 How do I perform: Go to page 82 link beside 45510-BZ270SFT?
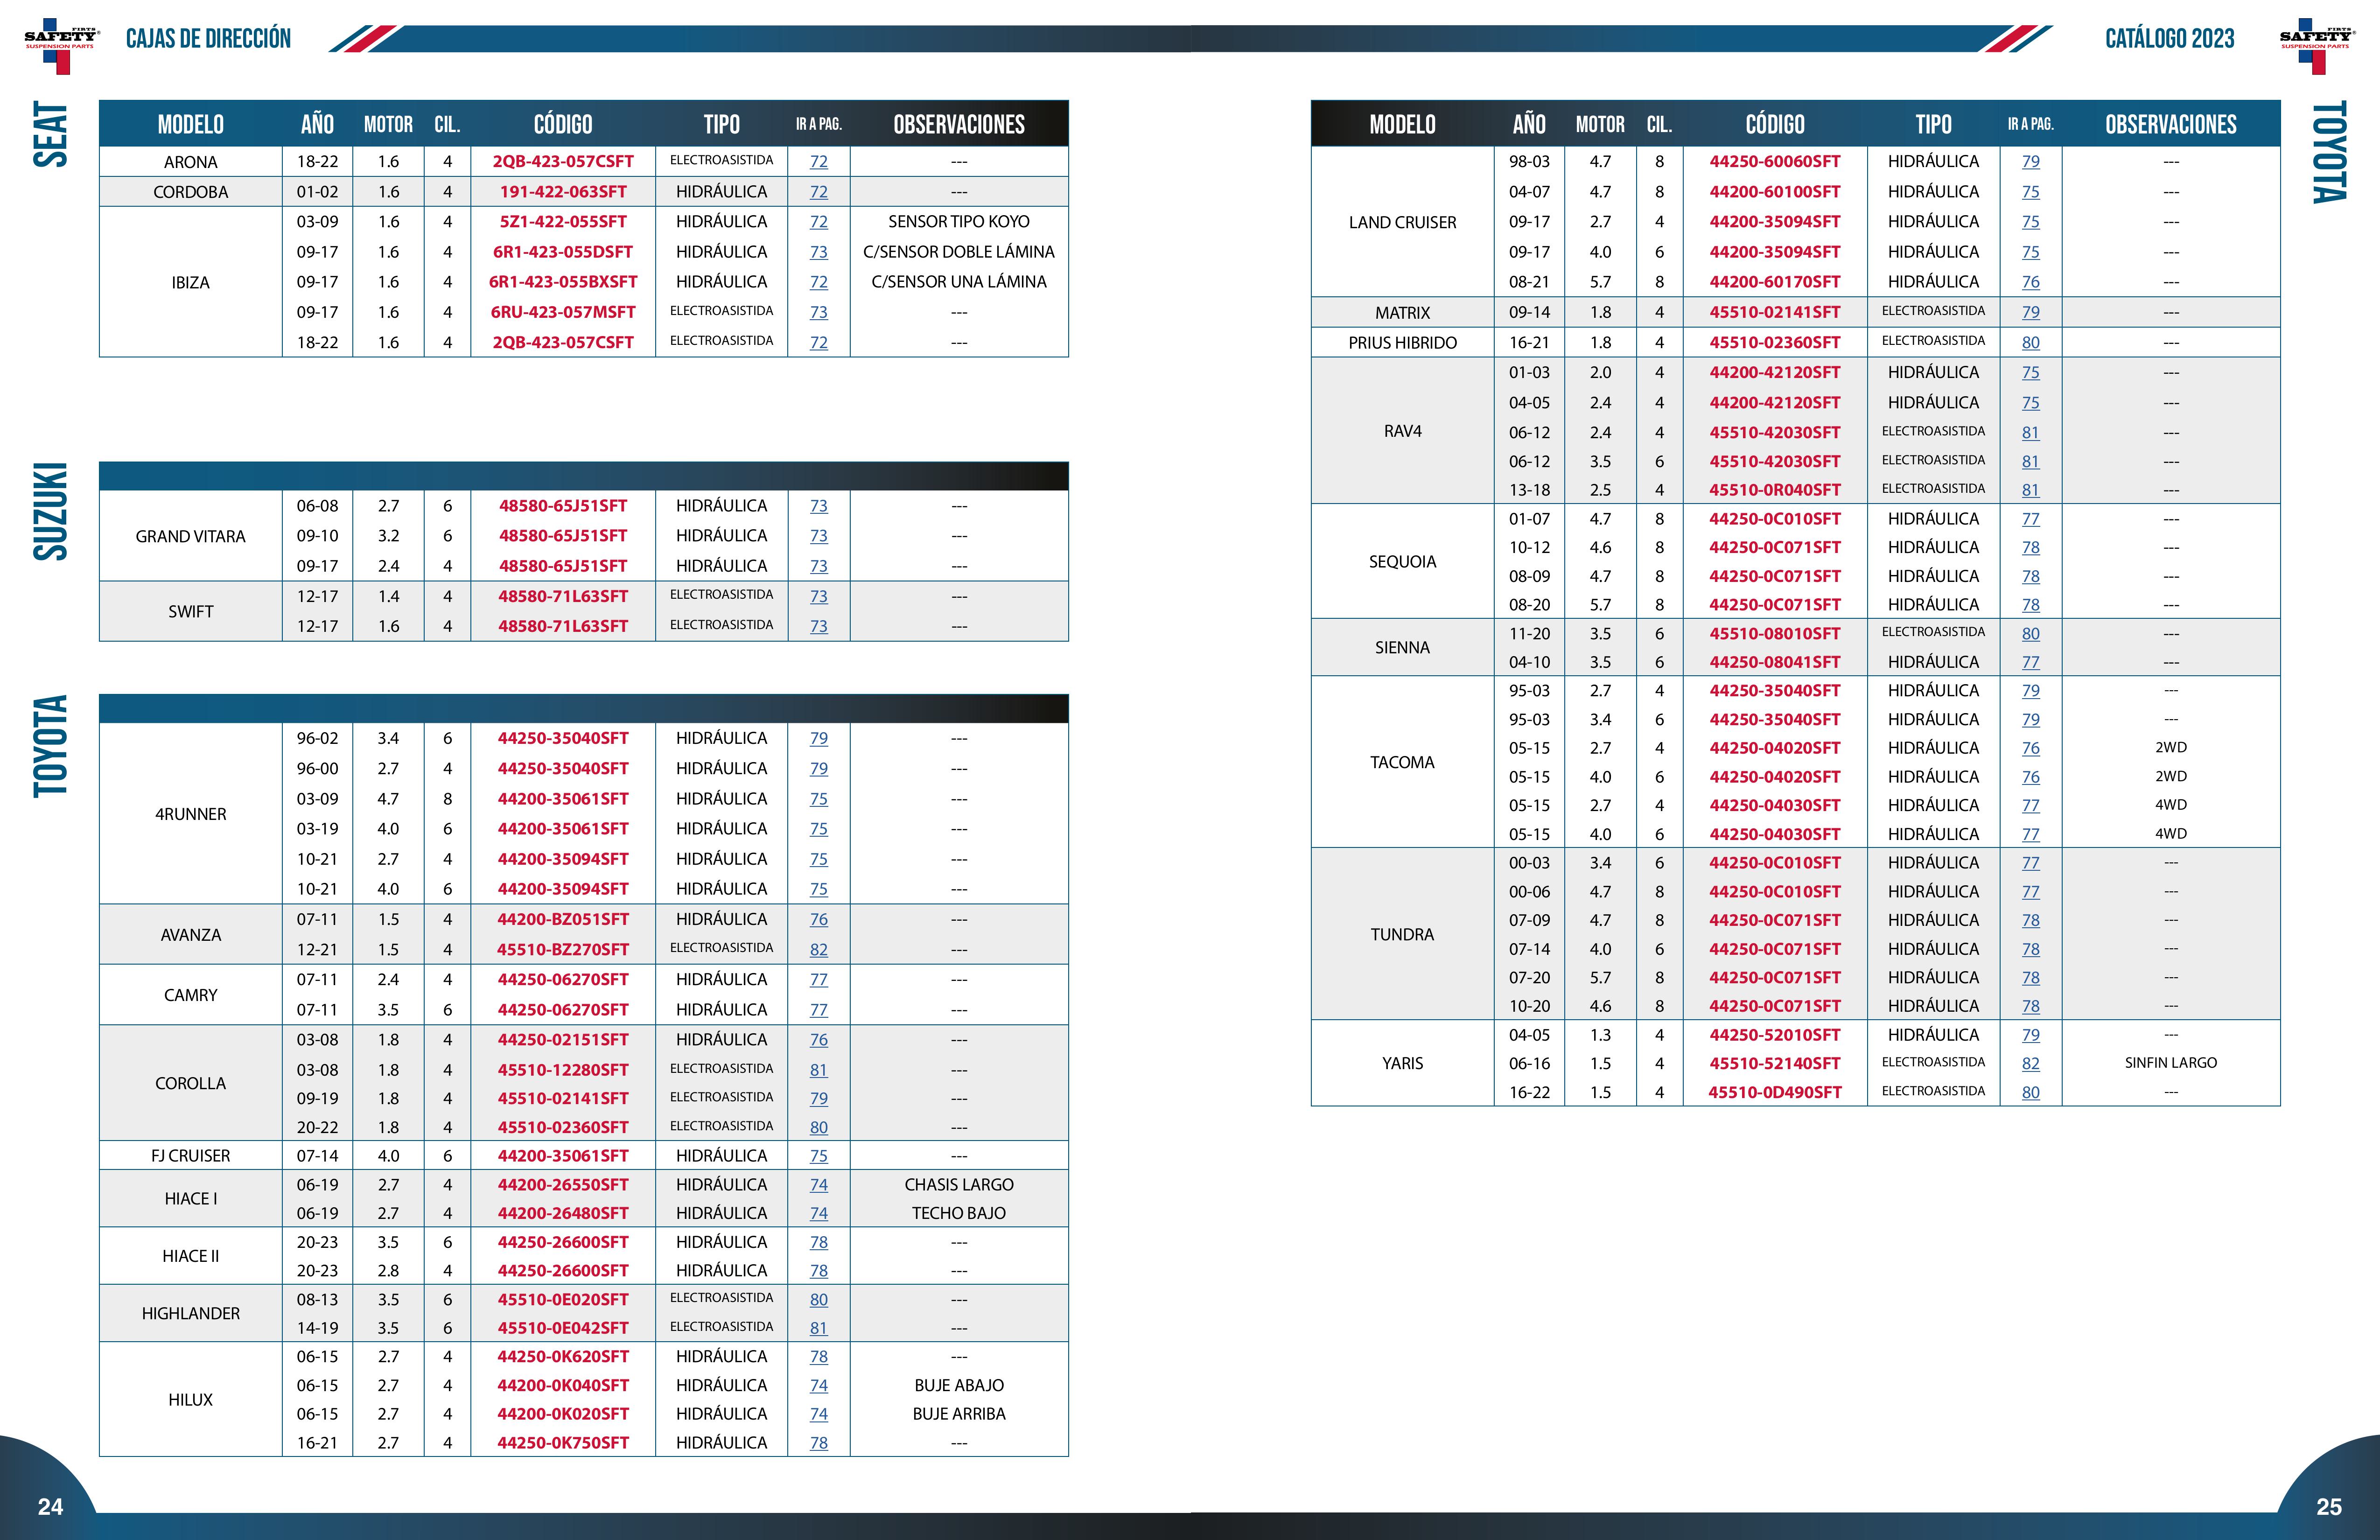click(x=819, y=949)
